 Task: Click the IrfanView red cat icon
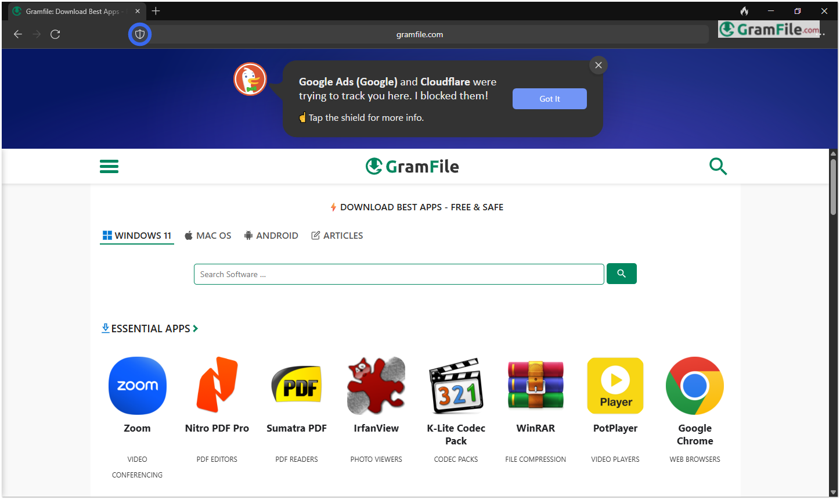coord(376,386)
